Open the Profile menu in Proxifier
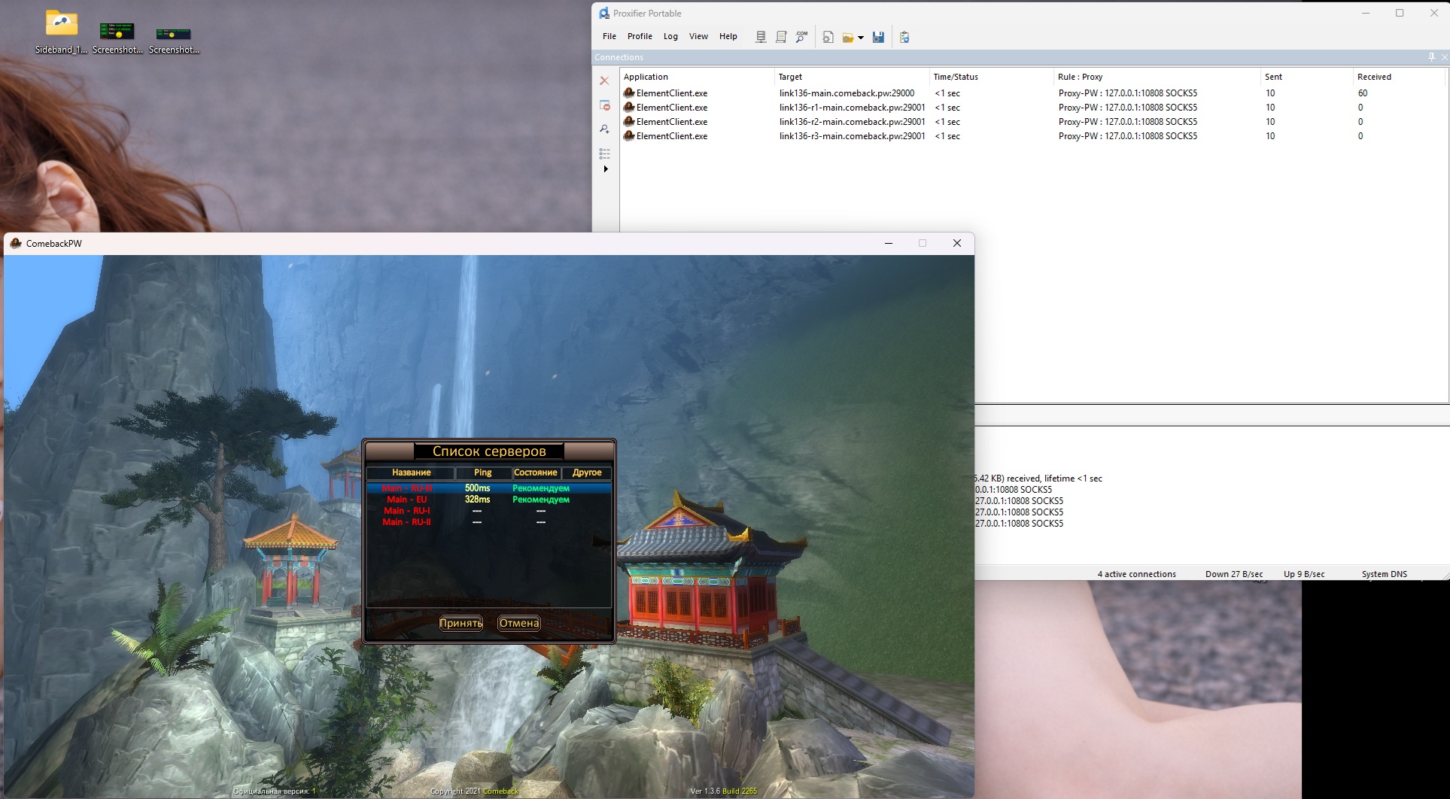Viewport: 1450px width, 799px height. 640,36
